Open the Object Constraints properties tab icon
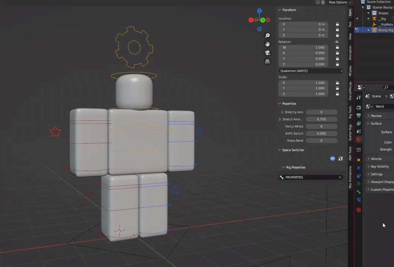This screenshot has height=267, width=394. [x=359, y=176]
